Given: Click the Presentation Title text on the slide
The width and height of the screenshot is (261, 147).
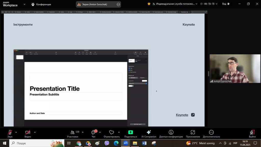Looking at the screenshot, I should [55, 89].
